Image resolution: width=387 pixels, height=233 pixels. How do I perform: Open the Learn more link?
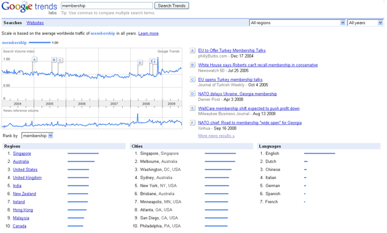pyautogui.click(x=148, y=33)
